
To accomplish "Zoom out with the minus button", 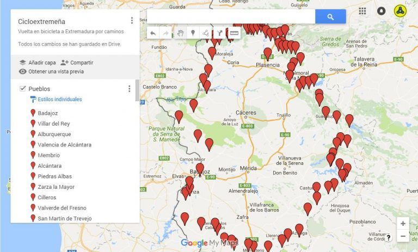I will [403, 236].
